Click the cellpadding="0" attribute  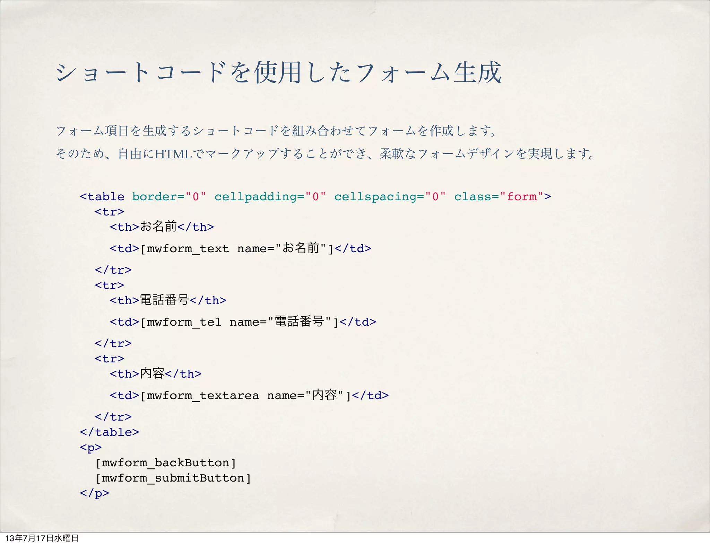tap(270, 196)
